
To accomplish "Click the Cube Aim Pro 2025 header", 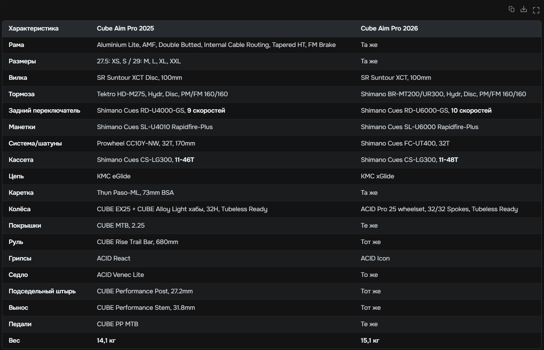I will tap(126, 28).
